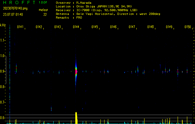The height and width of the screenshot is (124, 195).
Task: Select the 1.1 frequency axis label
Action: pyautogui.click(x=3, y=40)
